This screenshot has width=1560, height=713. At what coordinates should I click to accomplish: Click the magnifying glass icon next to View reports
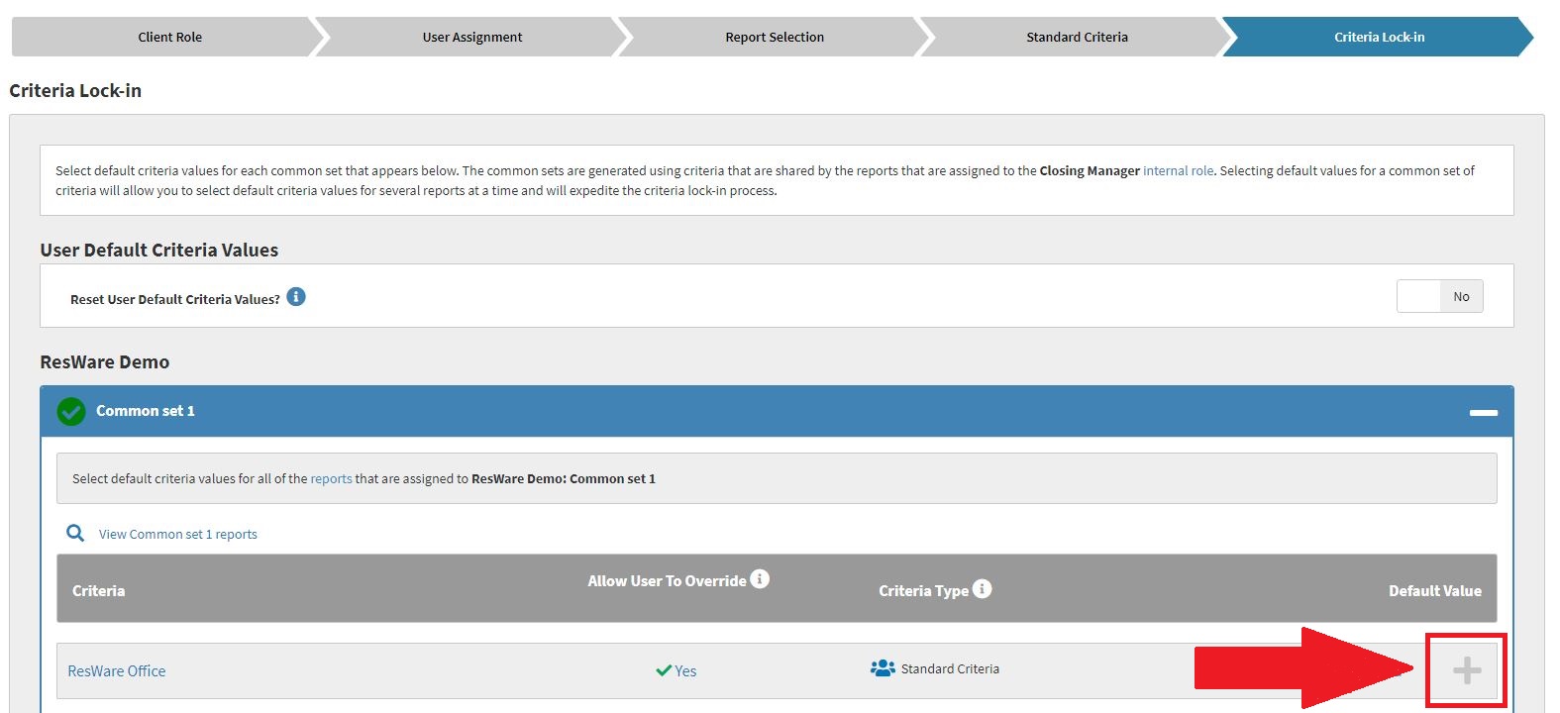point(75,534)
